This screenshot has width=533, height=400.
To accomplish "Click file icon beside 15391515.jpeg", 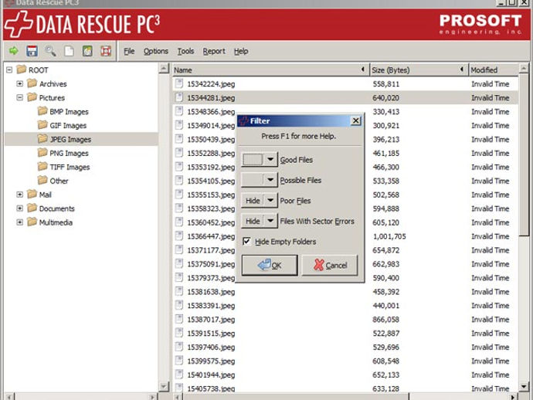I will tap(178, 333).
